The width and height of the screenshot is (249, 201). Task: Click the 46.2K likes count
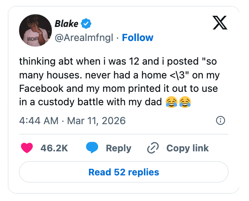coord(54,148)
